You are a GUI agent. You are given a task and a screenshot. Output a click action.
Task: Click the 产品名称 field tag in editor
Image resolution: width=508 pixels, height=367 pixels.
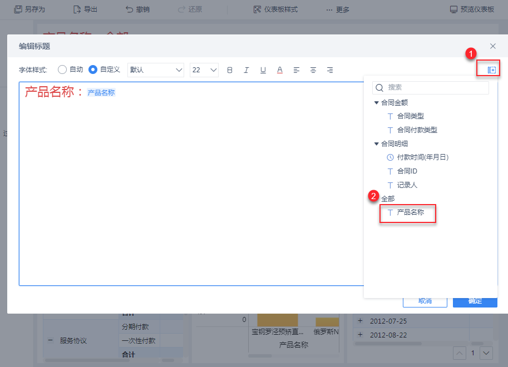(x=101, y=93)
